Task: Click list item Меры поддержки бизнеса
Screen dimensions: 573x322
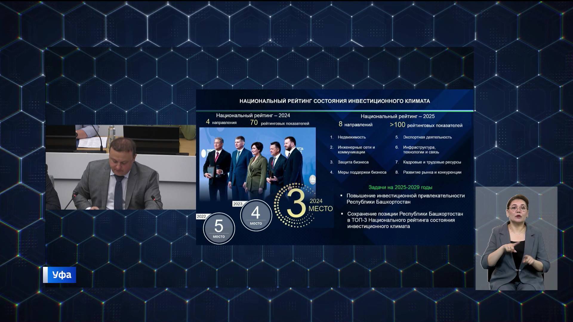Action: coord(362,172)
